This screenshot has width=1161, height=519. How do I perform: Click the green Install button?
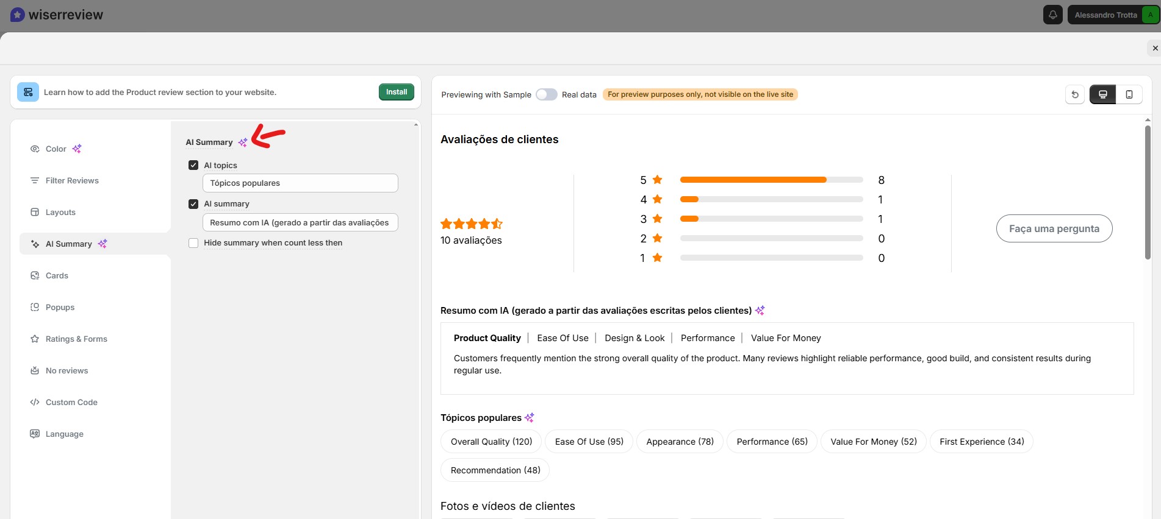click(396, 92)
